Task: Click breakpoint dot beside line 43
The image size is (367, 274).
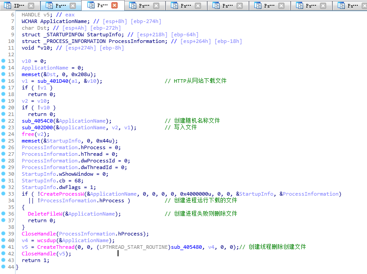Action: 3,260
